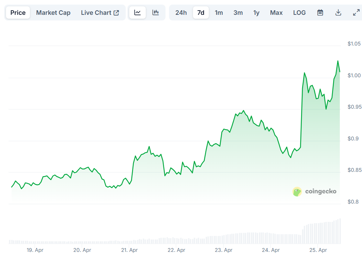View Max price history
362x254 pixels.
[x=276, y=13]
